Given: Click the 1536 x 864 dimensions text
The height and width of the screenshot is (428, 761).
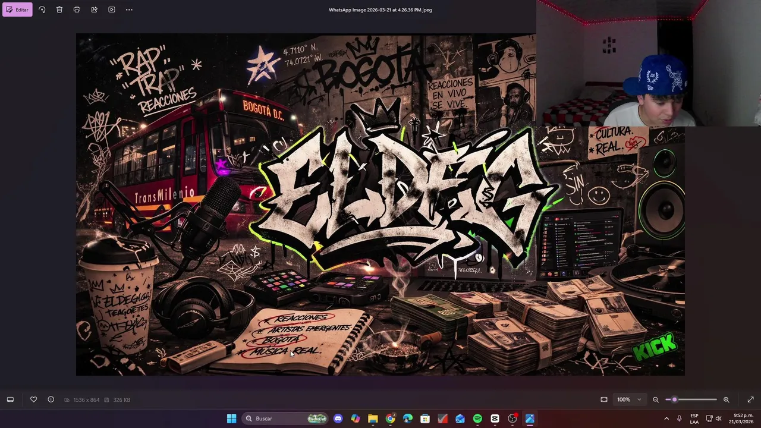Looking at the screenshot, I should point(86,400).
